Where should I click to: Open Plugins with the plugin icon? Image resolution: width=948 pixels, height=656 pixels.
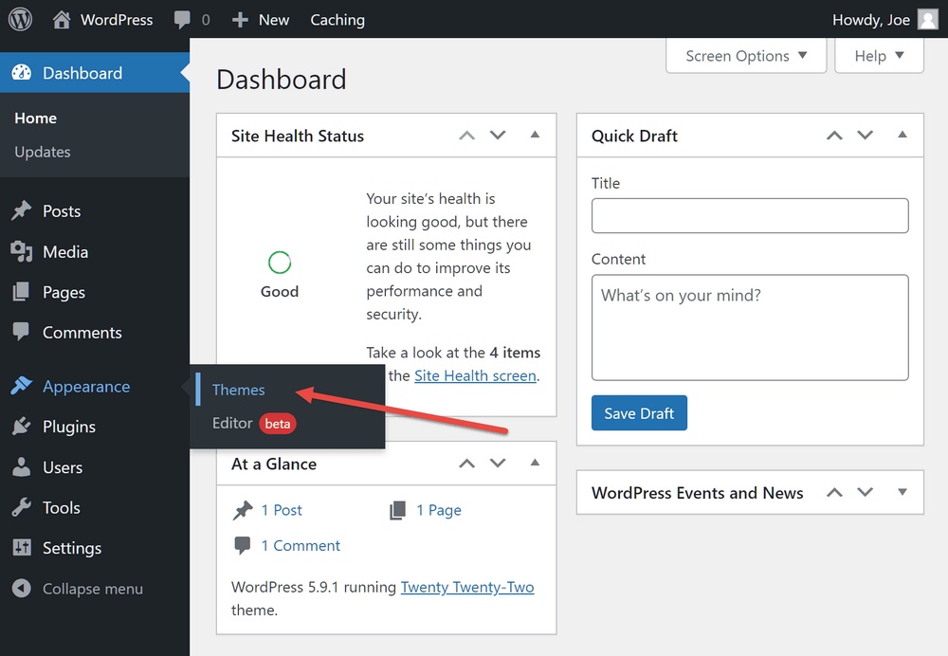(21, 427)
